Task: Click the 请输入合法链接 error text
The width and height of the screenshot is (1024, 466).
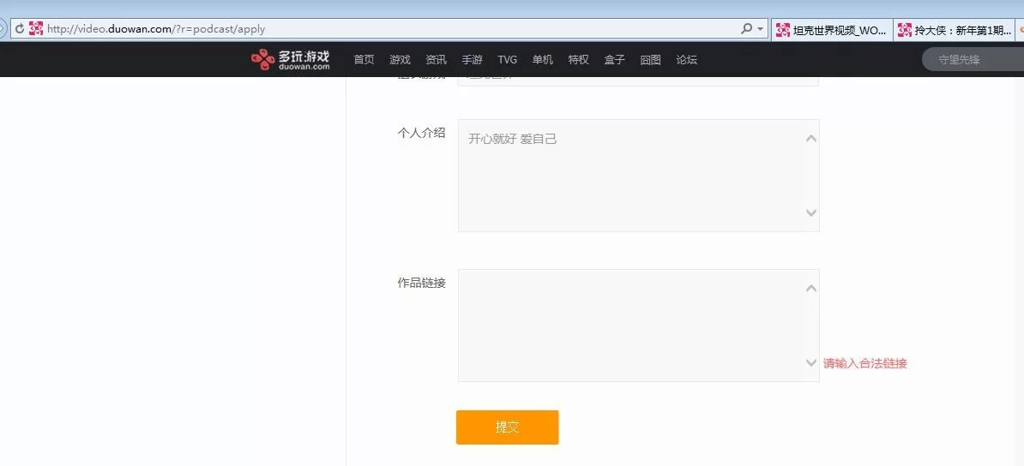Action: click(865, 363)
